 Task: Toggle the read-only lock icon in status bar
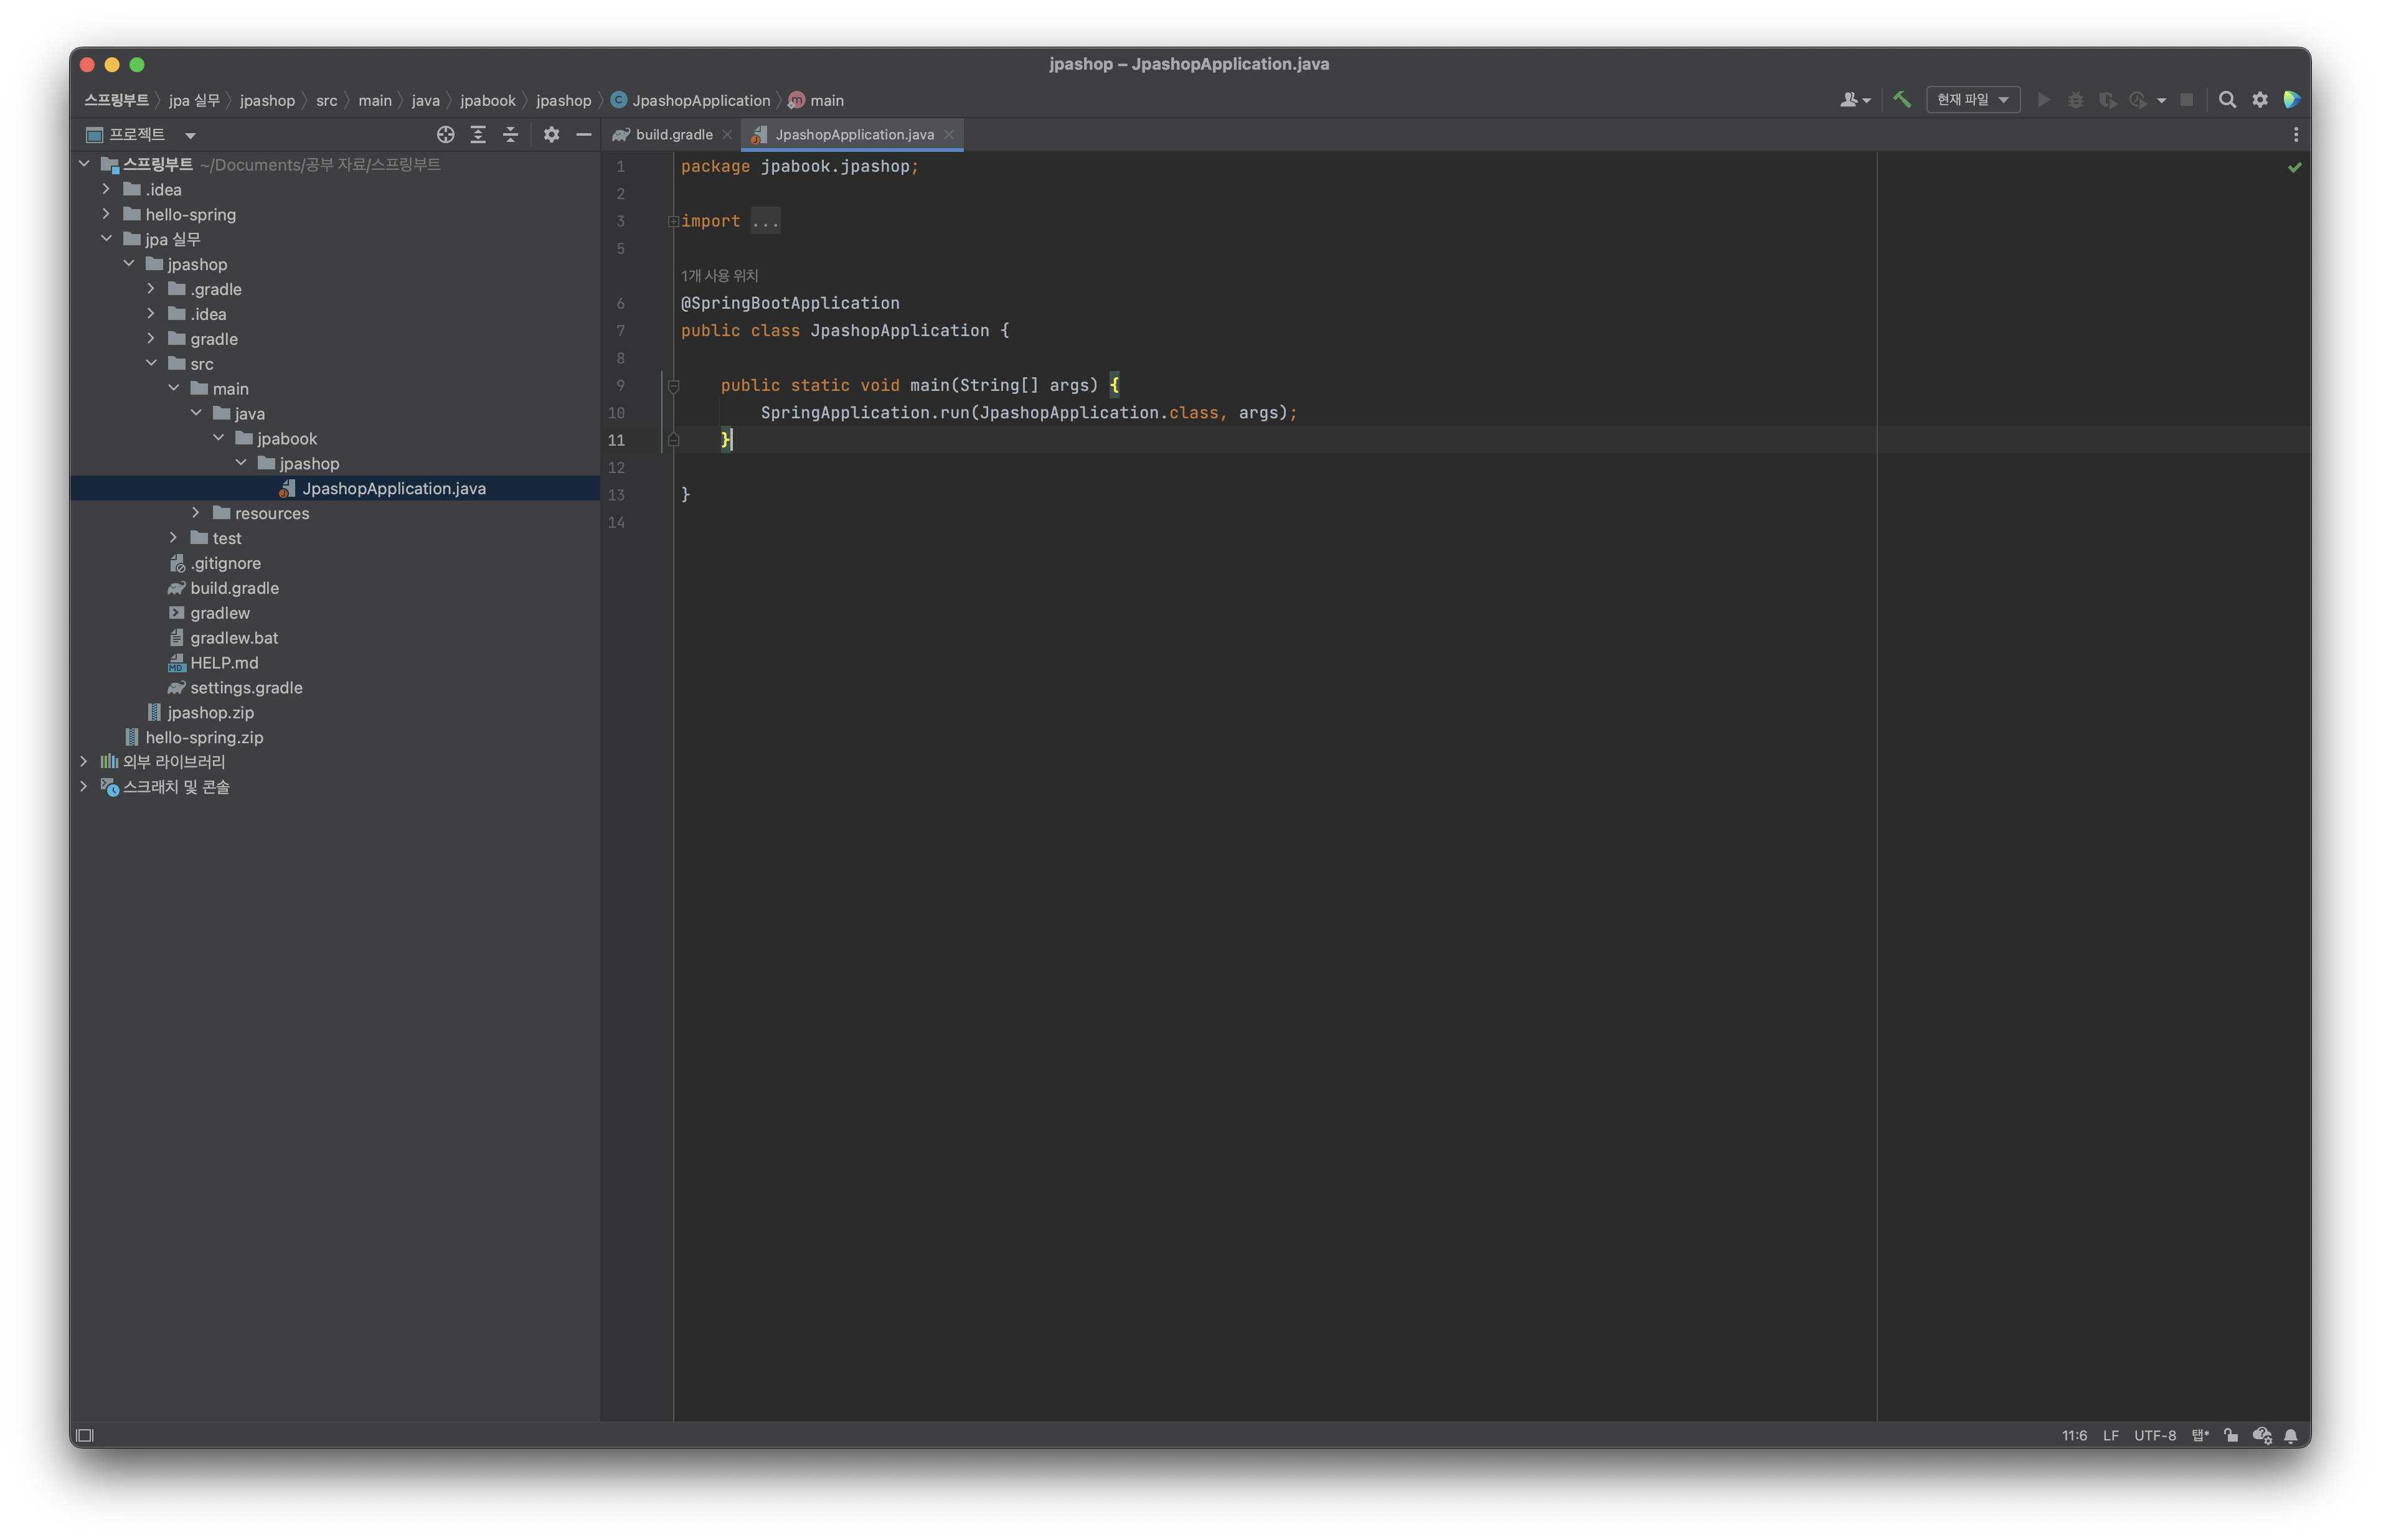[x=2231, y=1435]
